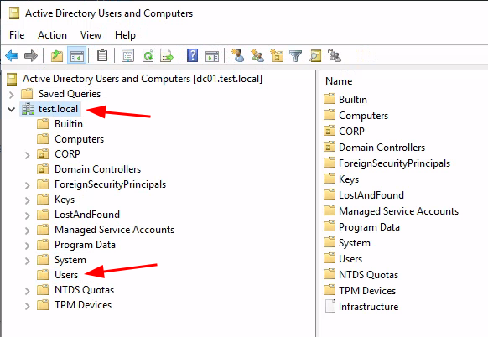Select Program Data in right list
Image resolution: width=488 pixels, height=337 pixels.
tap(369, 227)
